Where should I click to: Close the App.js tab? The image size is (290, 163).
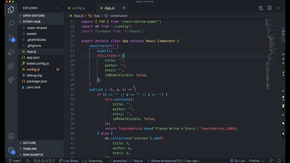[x=124, y=8]
